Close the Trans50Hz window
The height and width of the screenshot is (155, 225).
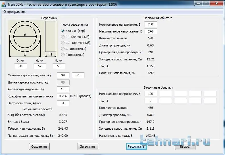click(x=216, y=3)
